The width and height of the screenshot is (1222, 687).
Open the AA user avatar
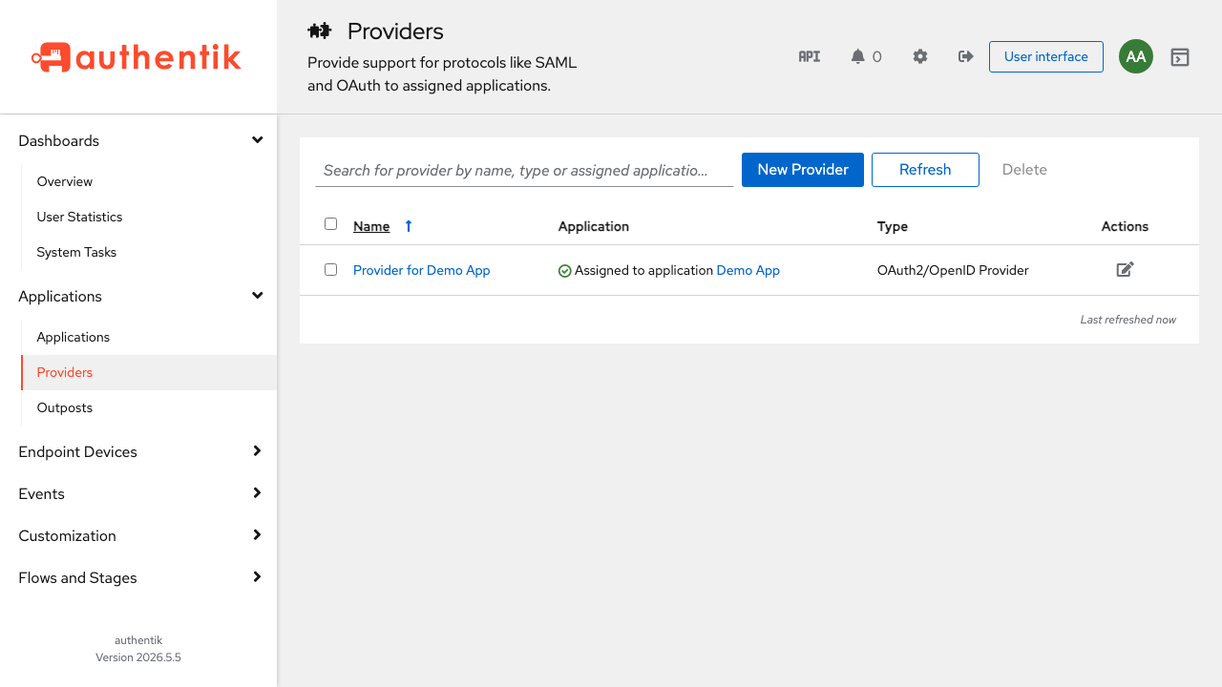[x=1136, y=56]
